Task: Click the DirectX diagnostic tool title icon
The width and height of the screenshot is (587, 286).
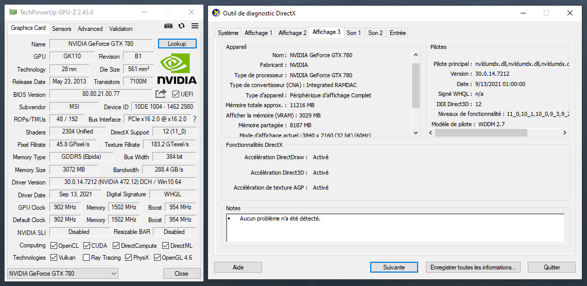Action: (216, 13)
